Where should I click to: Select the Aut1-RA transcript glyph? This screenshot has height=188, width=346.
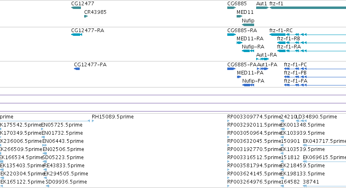click(262, 59)
